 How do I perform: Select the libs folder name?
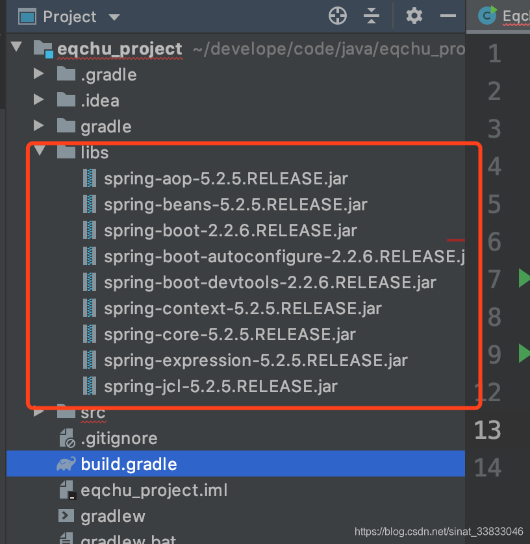pos(95,153)
